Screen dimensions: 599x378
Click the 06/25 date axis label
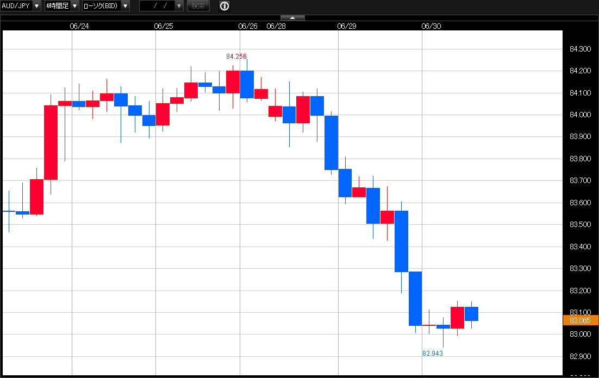click(x=164, y=26)
